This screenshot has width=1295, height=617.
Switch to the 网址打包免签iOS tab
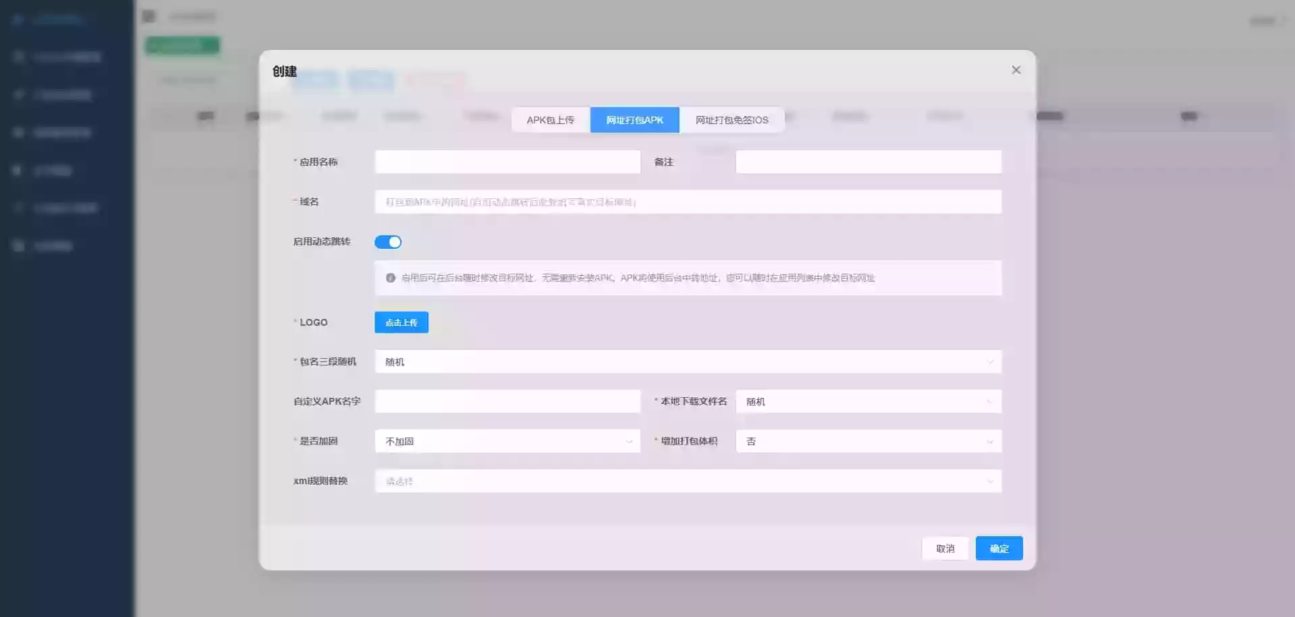pyautogui.click(x=732, y=119)
